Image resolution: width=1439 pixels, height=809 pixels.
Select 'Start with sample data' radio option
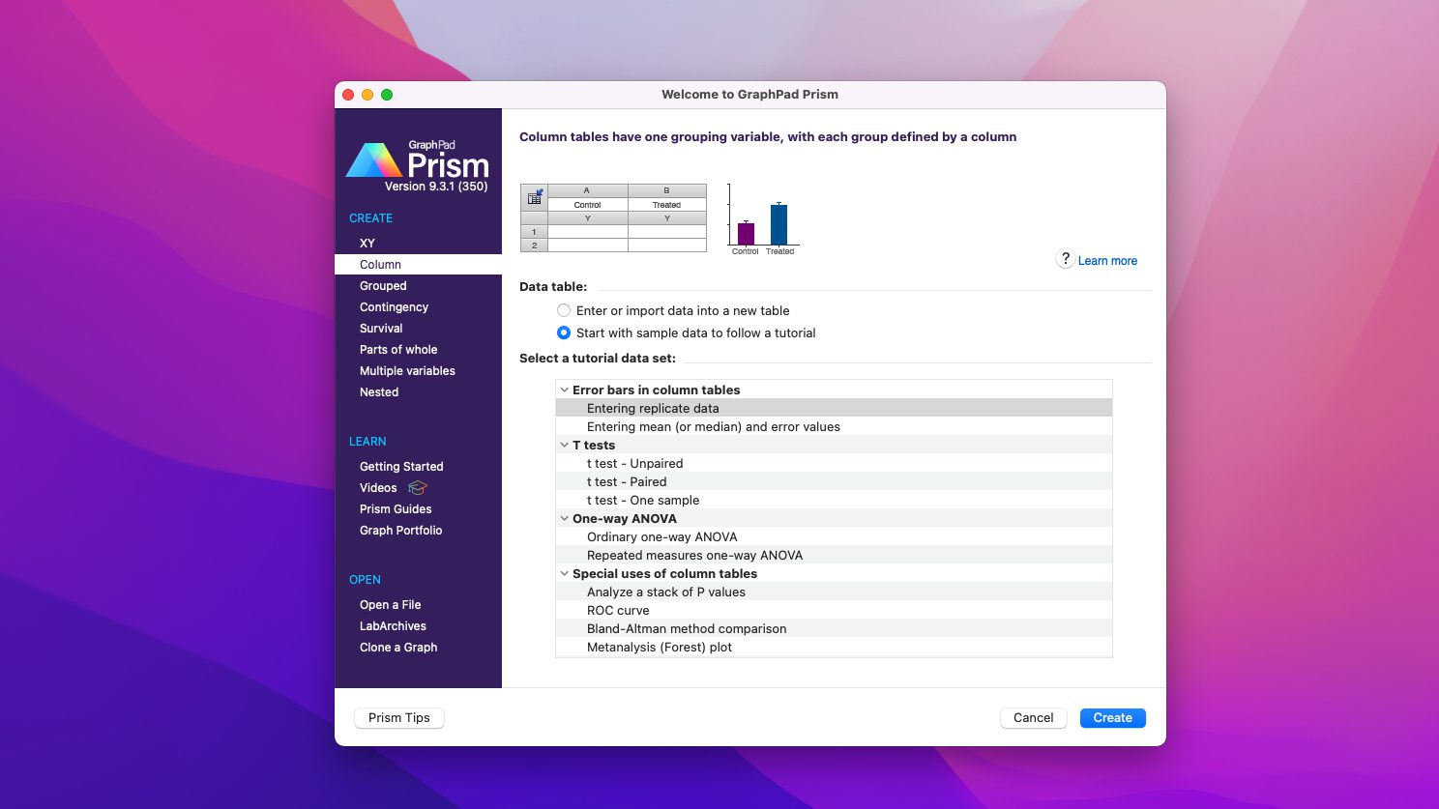pyautogui.click(x=564, y=333)
